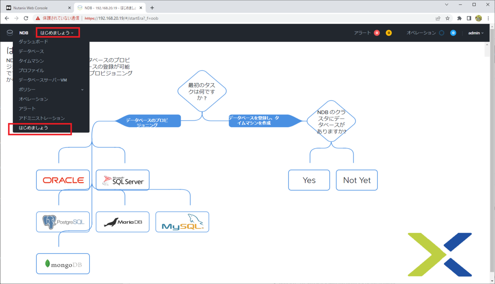
Task: Click データベースを登録し、タイムマシンを作成 arrow label
Action: (x=266, y=121)
